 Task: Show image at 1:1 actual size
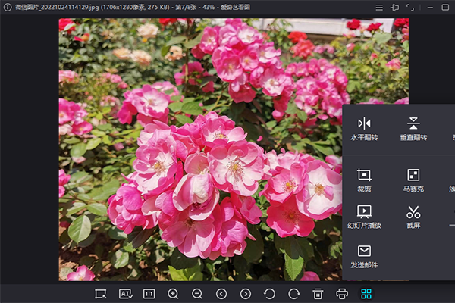click(x=149, y=293)
